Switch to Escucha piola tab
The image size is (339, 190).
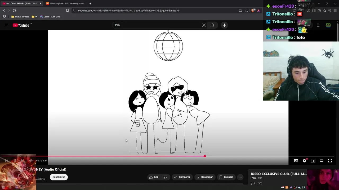pos(65,3)
